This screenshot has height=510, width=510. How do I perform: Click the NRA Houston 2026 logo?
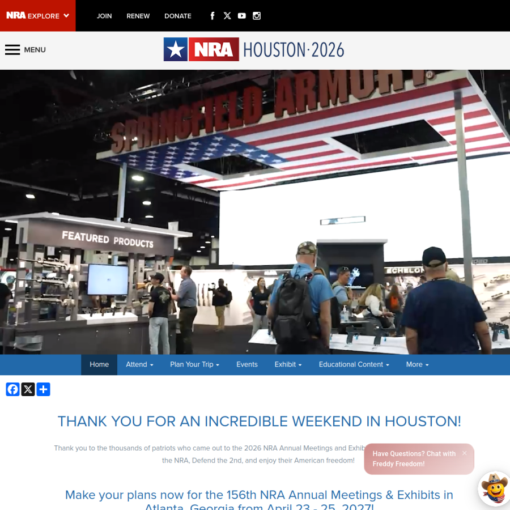(x=254, y=49)
